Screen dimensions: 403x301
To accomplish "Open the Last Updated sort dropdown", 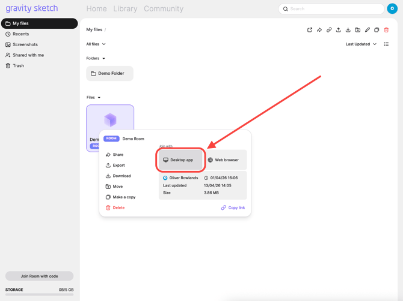I will point(361,44).
